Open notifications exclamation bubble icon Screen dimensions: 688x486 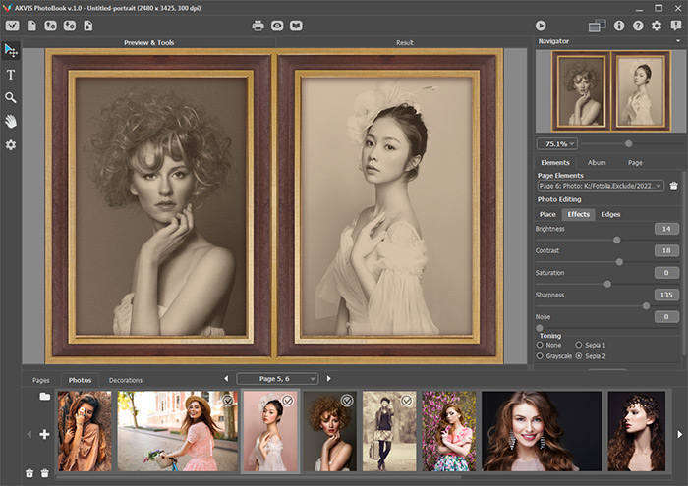(676, 26)
